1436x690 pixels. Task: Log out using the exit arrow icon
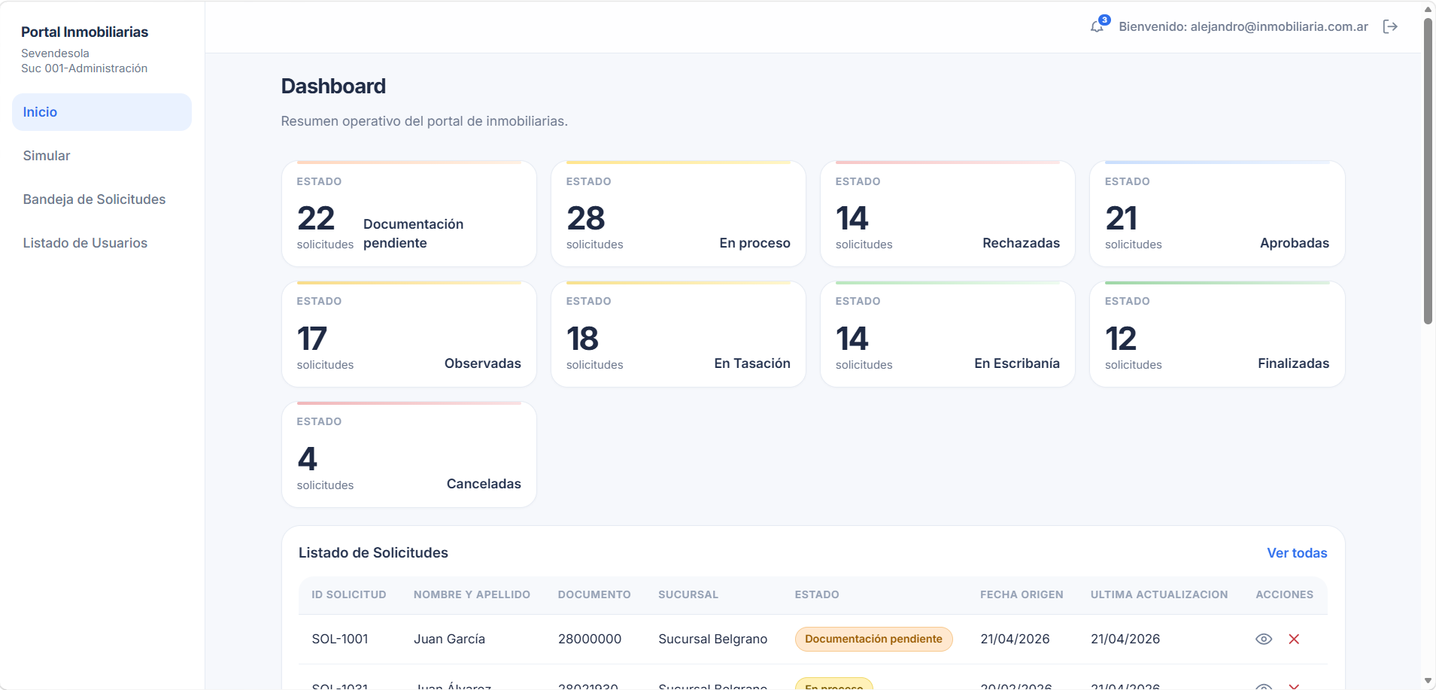click(x=1391, y=26)
